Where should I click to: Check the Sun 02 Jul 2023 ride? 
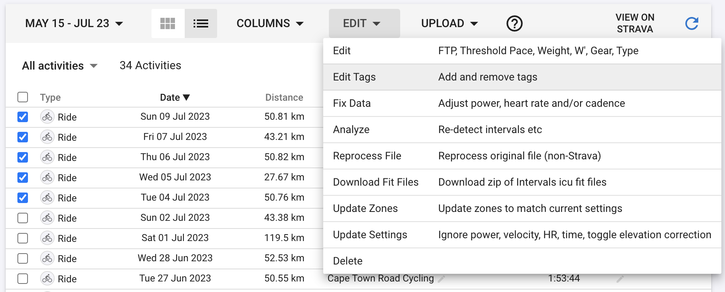[x=23, y=218]
